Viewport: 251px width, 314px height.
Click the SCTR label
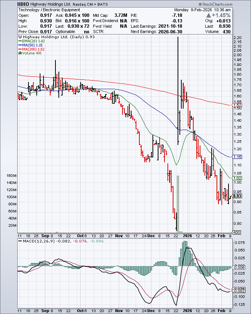click(99, 31)
